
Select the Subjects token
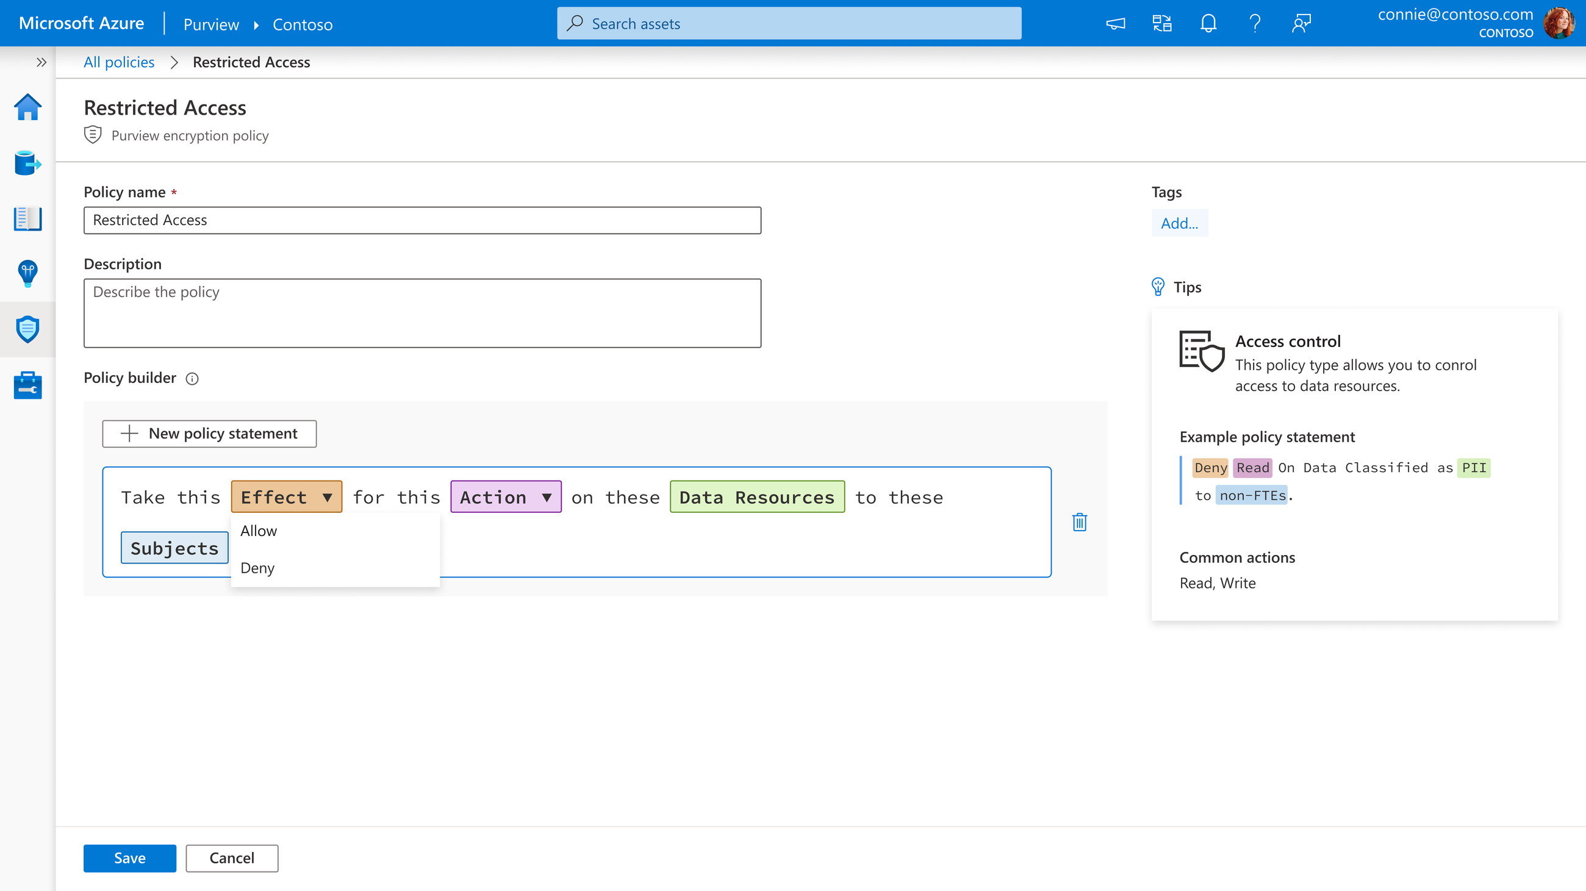pyautogui.click(x=174, y=548)
